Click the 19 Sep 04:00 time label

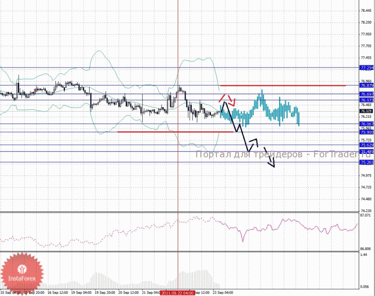[x=81, y=293]
